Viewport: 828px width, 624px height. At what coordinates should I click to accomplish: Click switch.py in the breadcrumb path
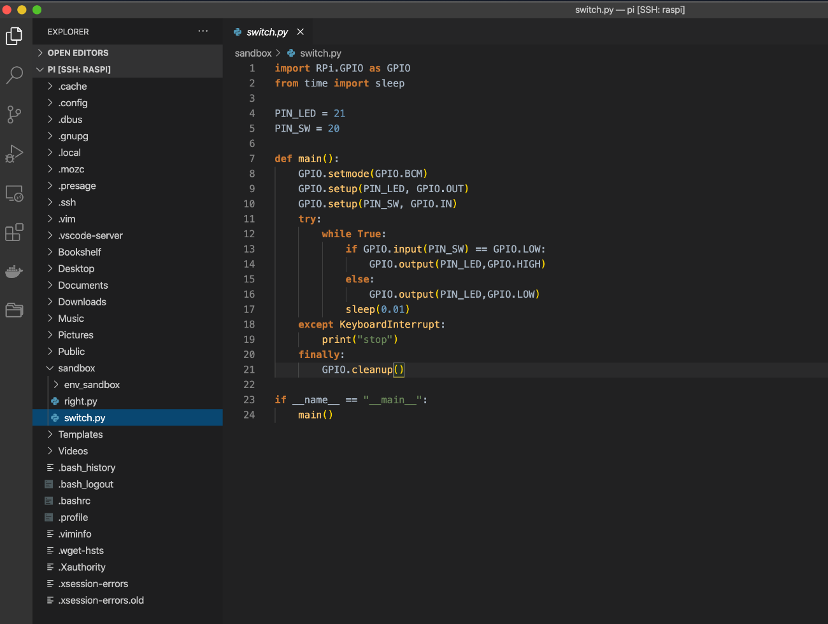pos(320,53)
